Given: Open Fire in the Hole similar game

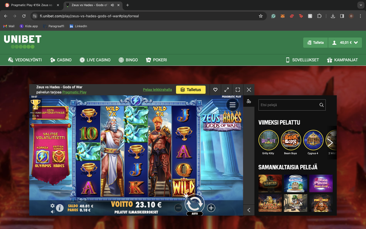Looking at the screenshot, I should (x=321, y=203).
